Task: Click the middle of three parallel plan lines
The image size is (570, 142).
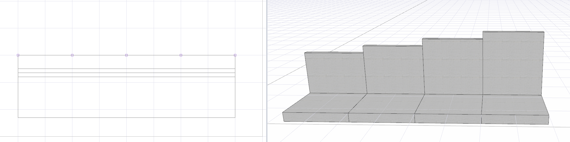Action: point(126,73)
